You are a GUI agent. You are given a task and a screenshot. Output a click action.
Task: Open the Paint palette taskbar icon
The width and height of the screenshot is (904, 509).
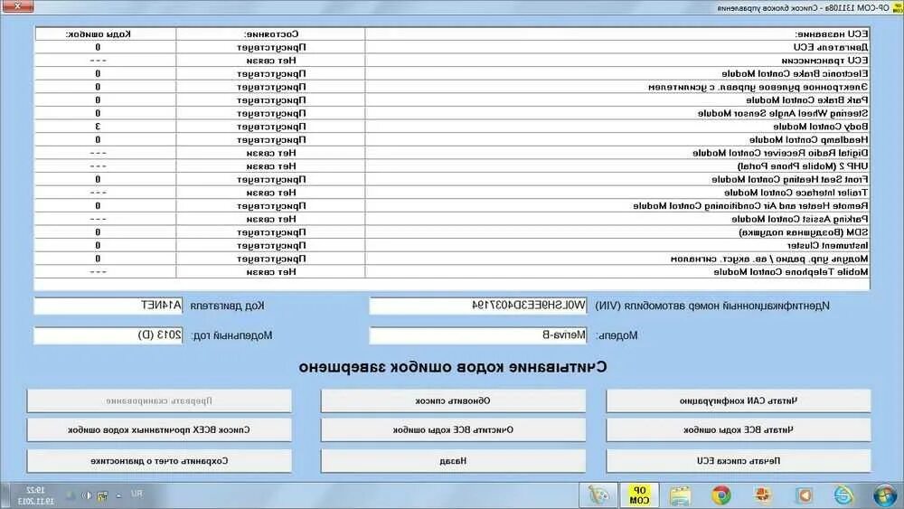pos(599,495)
